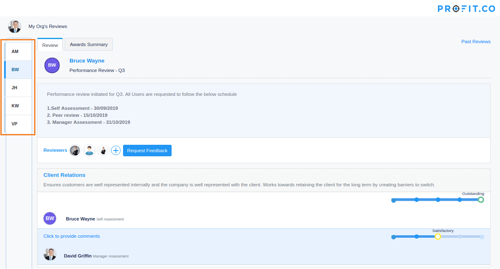Click to provide comments link
This screenshot has width=500, height=269.
(x=72, y=236)
